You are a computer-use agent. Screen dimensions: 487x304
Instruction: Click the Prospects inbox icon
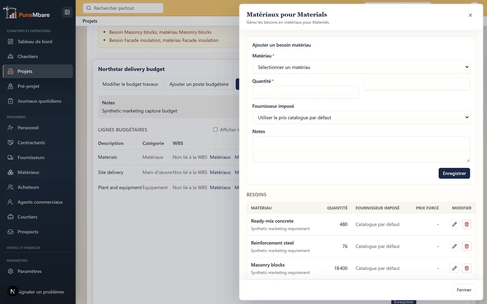(10, 232)
